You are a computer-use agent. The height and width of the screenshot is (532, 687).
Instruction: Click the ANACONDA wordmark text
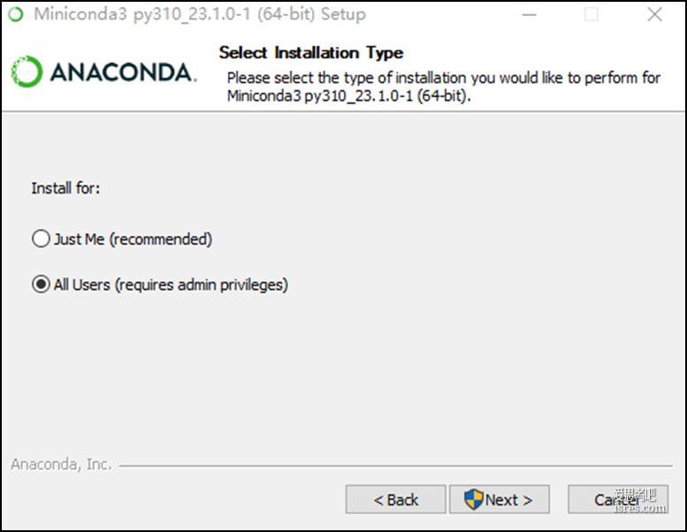[123, 72]
